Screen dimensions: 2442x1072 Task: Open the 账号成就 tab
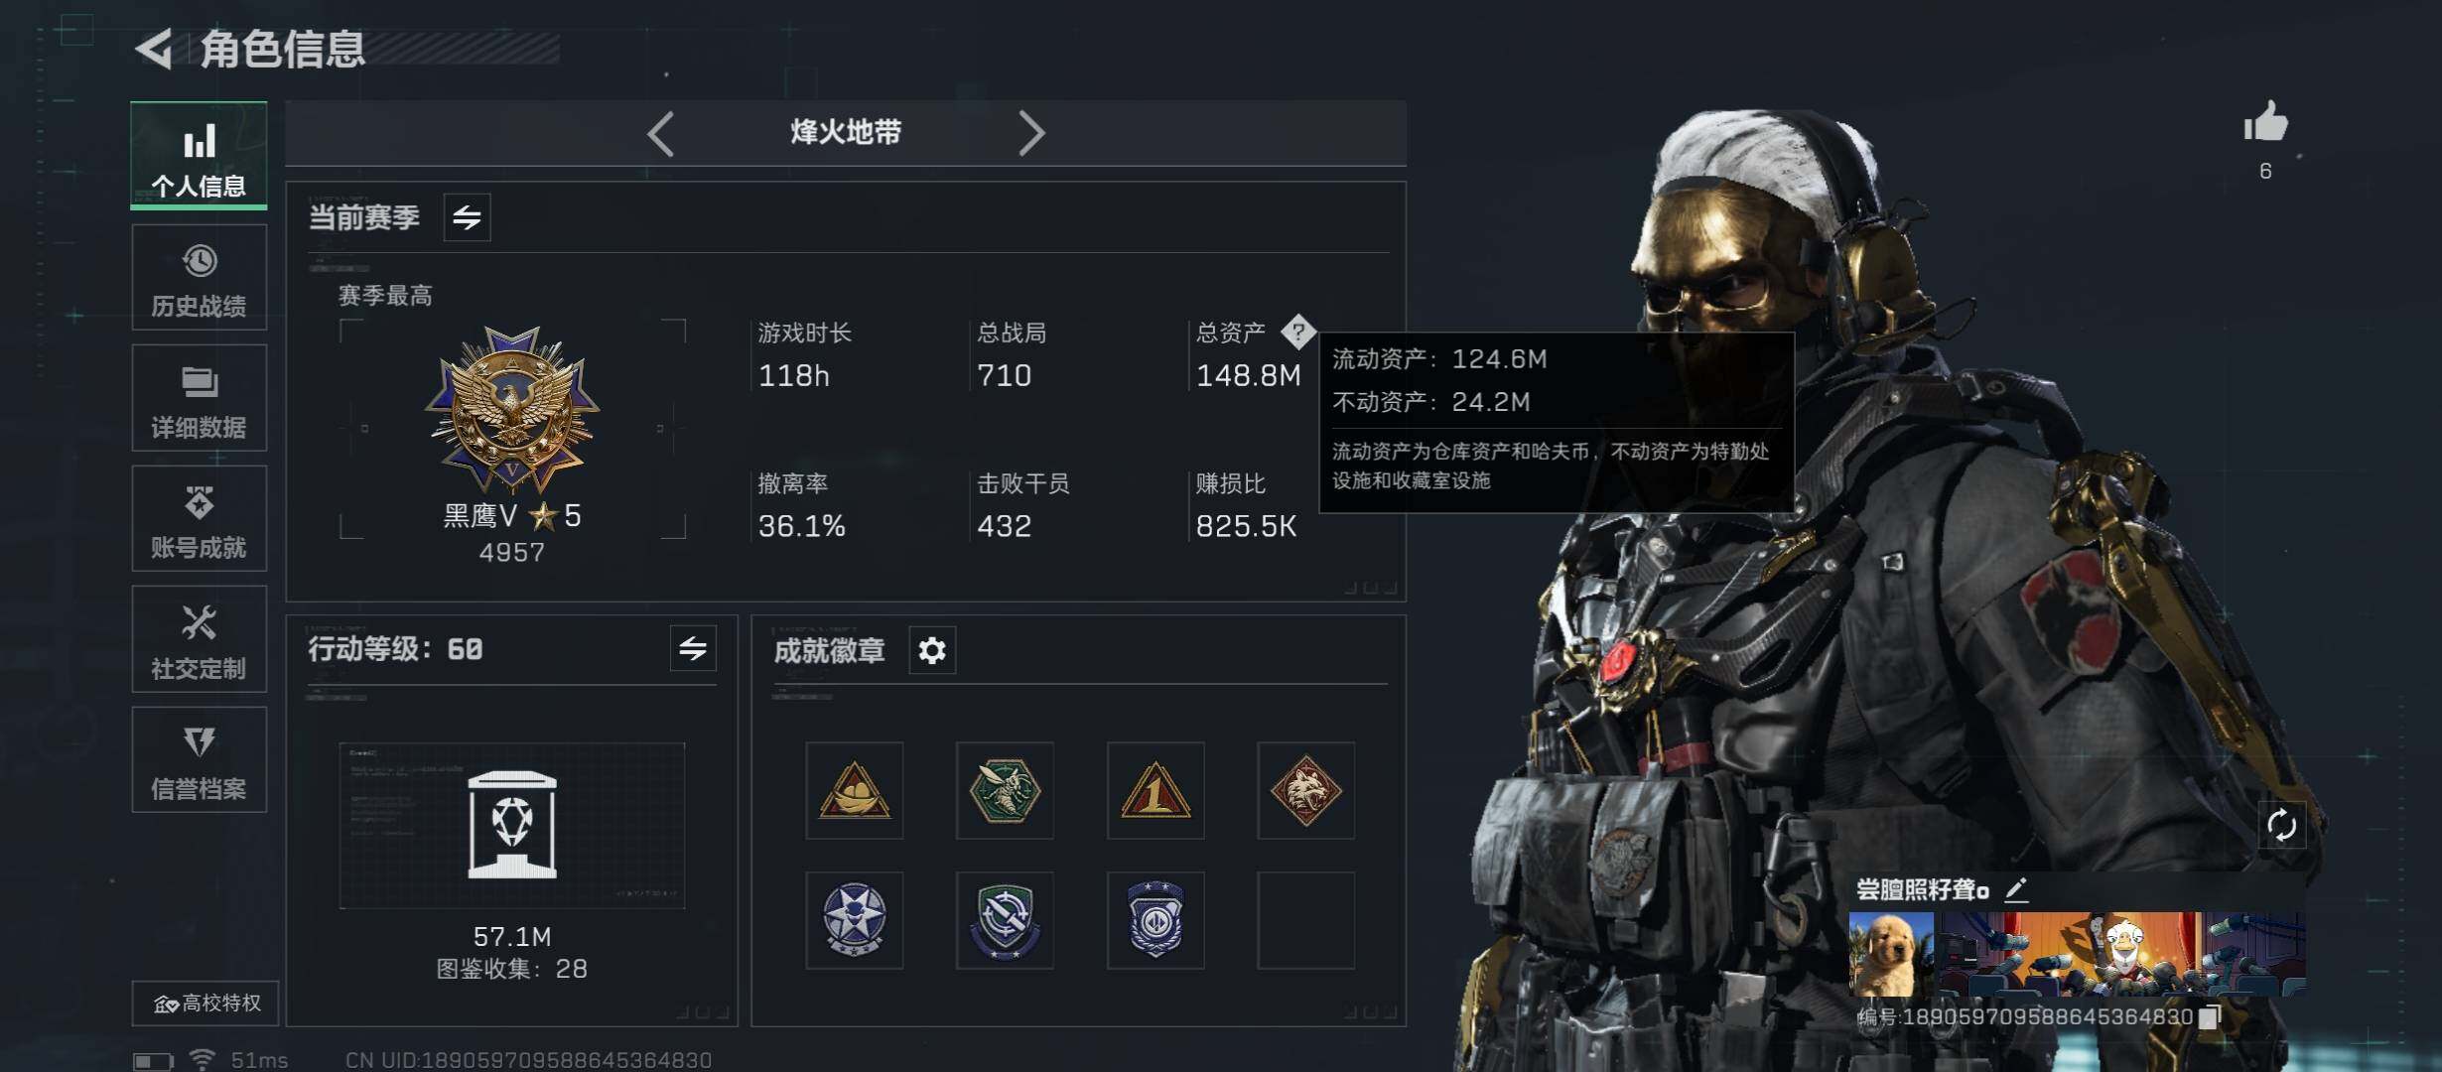(x=200, y=518)
